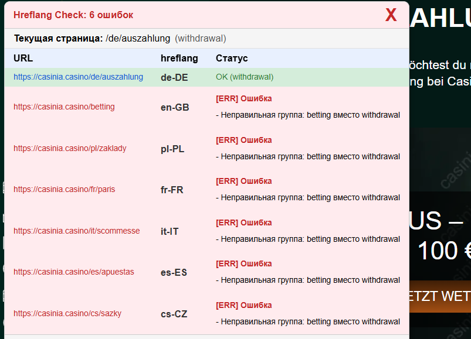Open the casinia.casino/de/auszahlung link

[78, 77]
